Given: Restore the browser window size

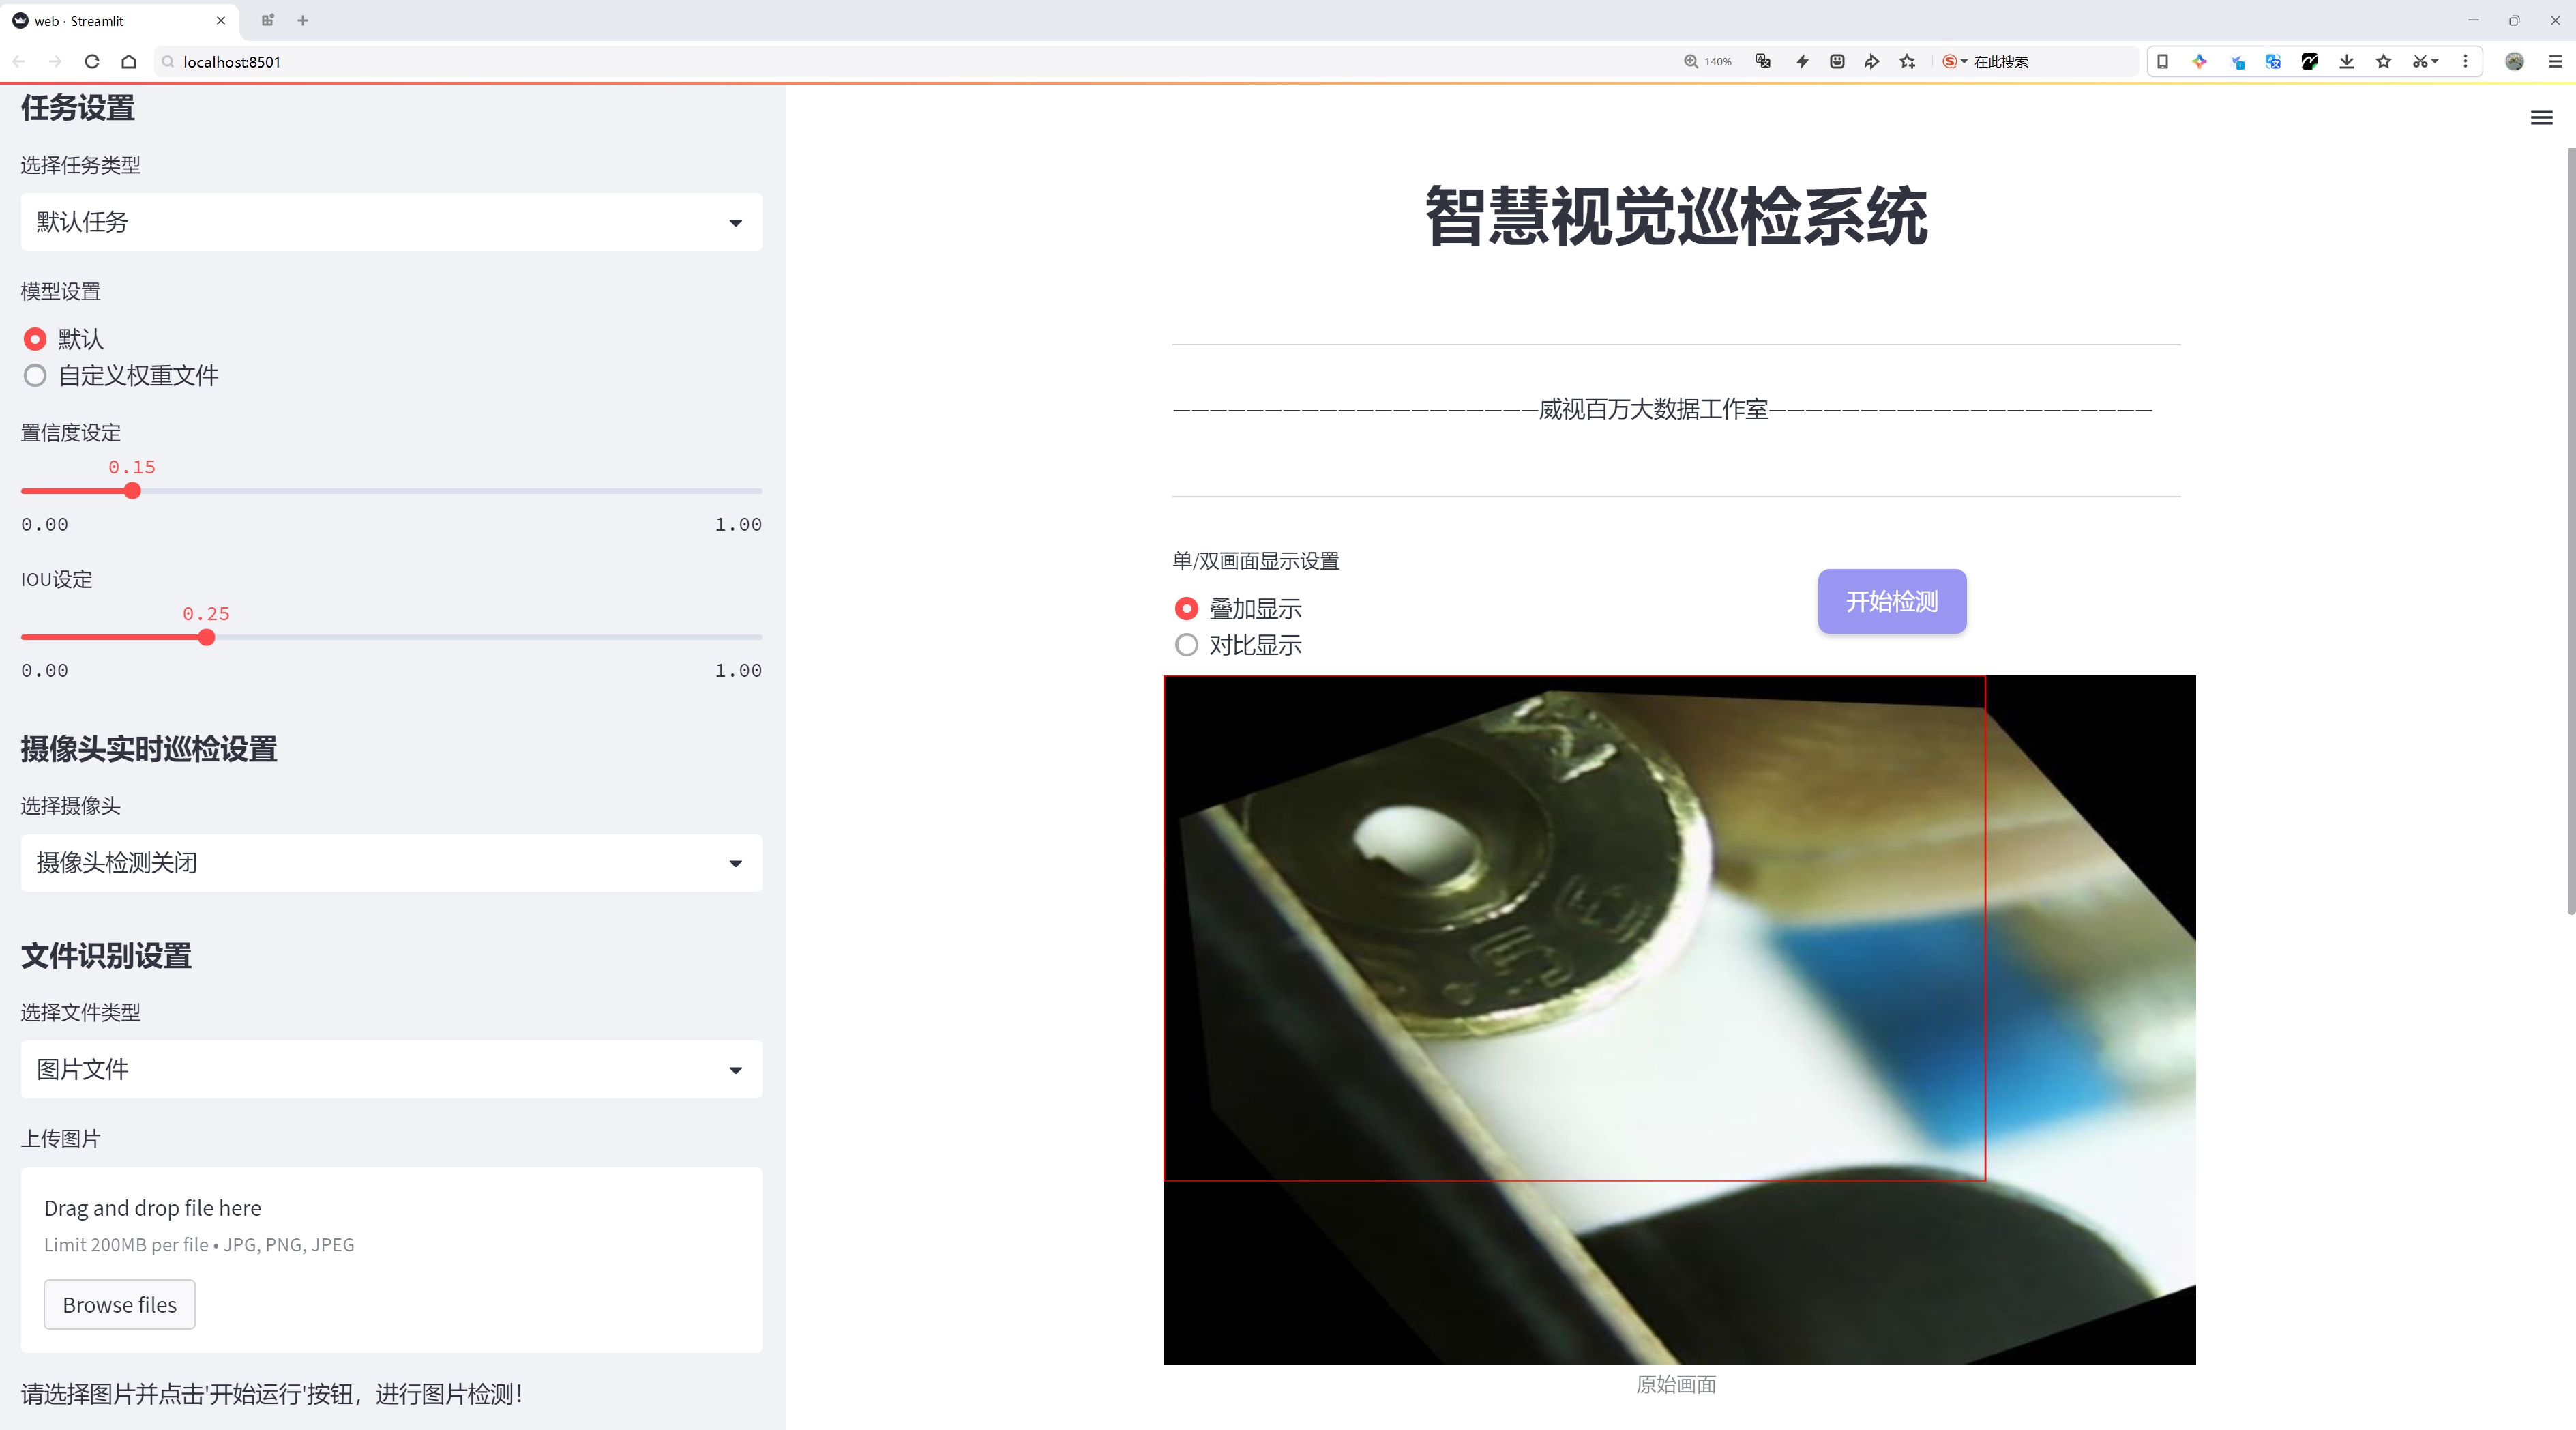Looking at the screenshot, I should [x=2514, y=20].
